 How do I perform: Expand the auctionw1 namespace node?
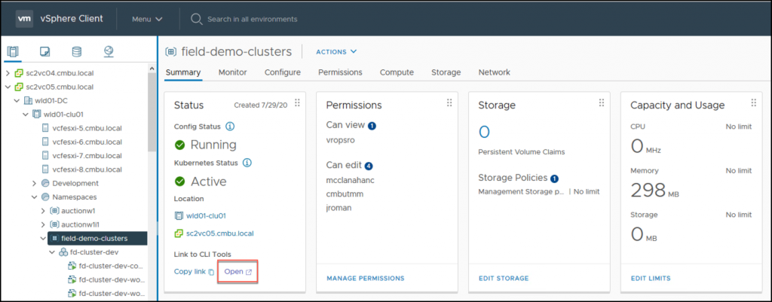(x=43, y=210)
